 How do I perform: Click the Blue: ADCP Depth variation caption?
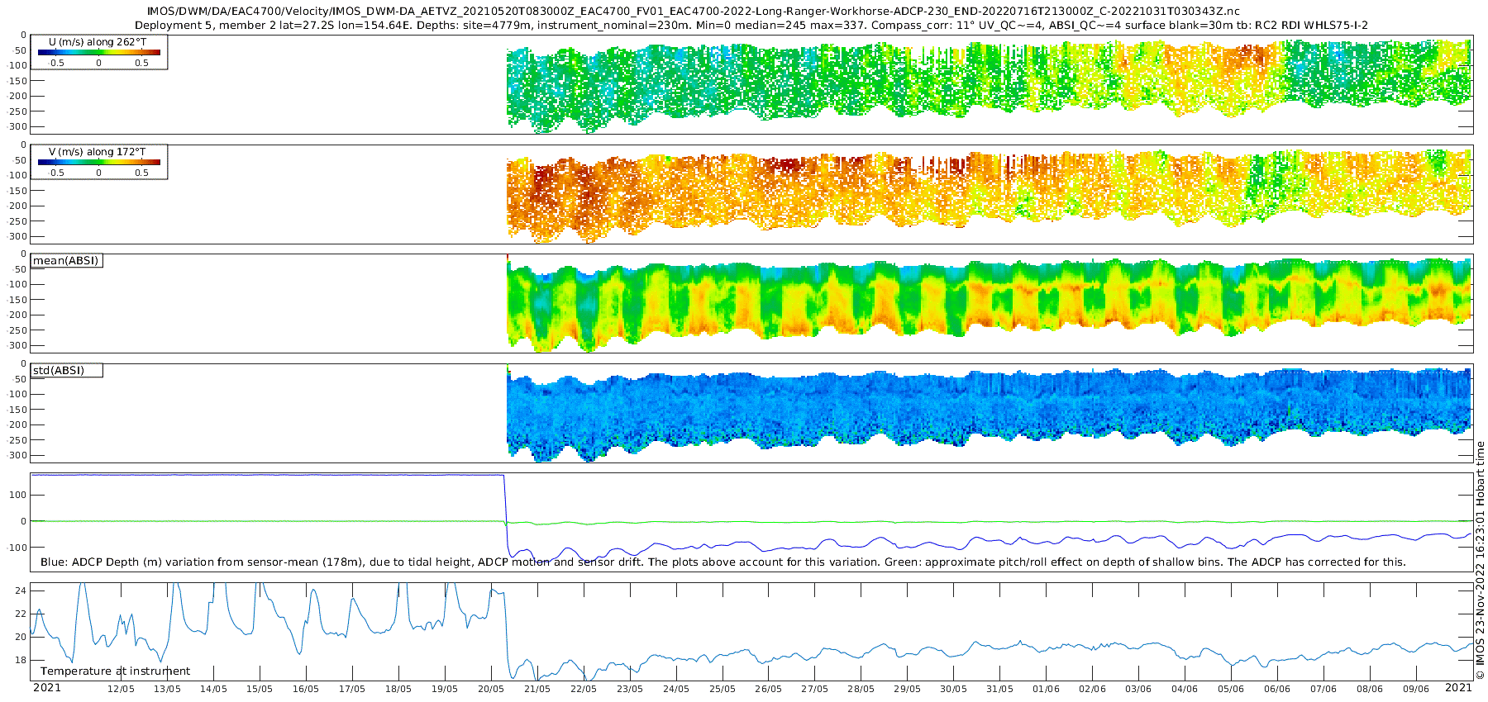723,562
